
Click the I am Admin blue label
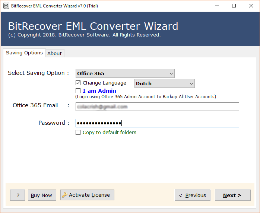99,91
